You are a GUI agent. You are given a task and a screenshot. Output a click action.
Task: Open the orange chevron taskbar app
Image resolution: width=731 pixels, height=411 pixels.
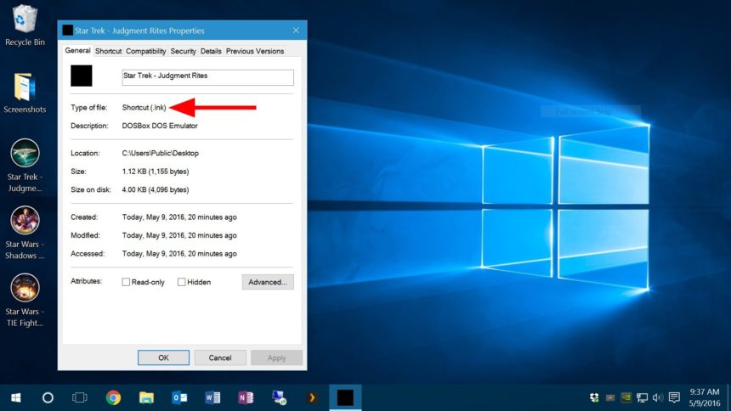[312, 397]
